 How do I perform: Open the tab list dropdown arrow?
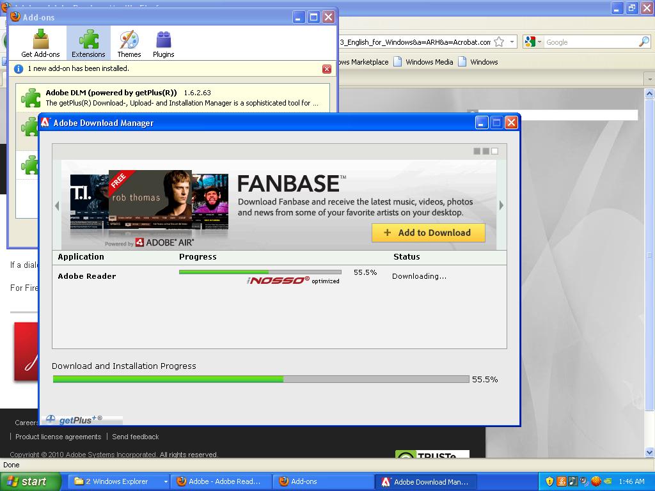[649, 79]
